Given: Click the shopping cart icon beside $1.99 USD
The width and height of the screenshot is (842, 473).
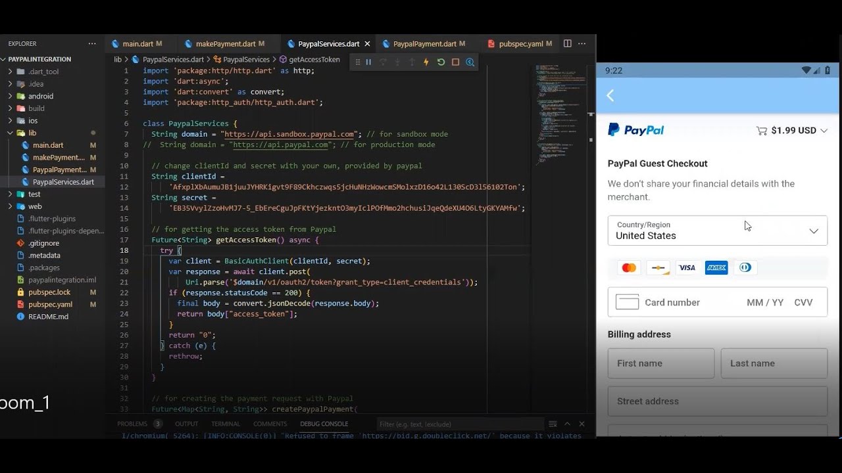Looking at the screenshot, I should (x=762, y=131).
